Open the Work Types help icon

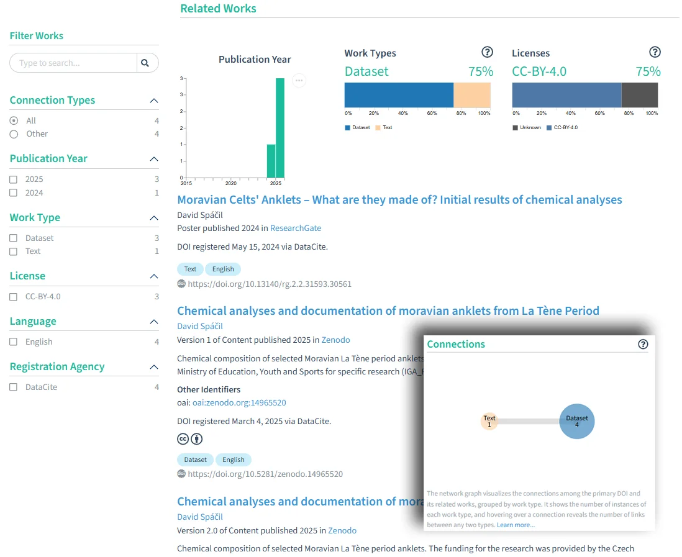[487, 52]
